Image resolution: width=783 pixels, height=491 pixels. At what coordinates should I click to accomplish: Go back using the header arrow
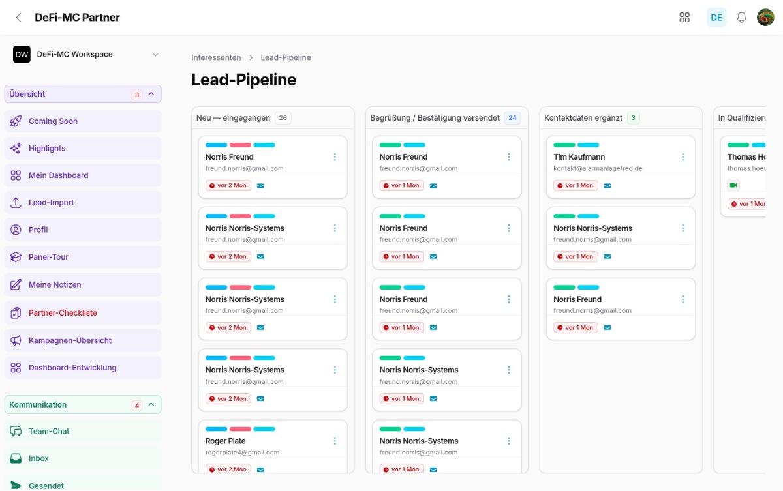[x=18, y=18]
